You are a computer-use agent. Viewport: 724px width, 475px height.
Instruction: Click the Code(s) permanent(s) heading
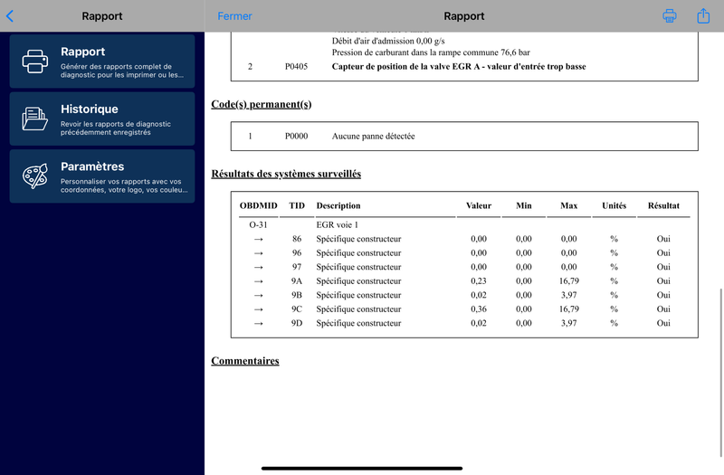point(261,104)
